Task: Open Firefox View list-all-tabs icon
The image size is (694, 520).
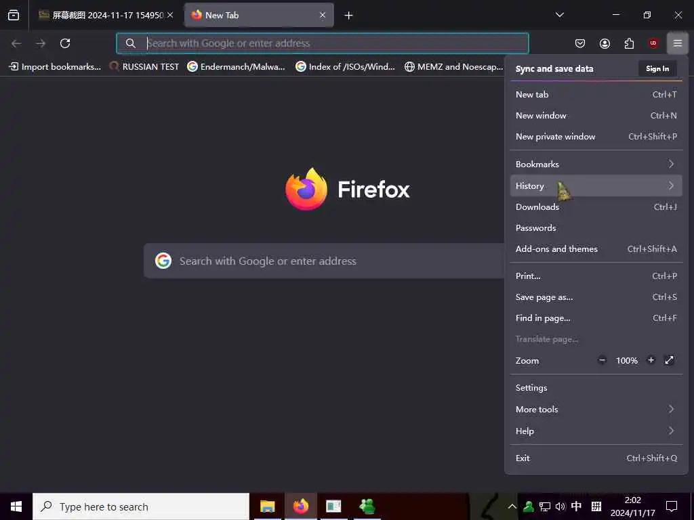Action: coord(14,15)
